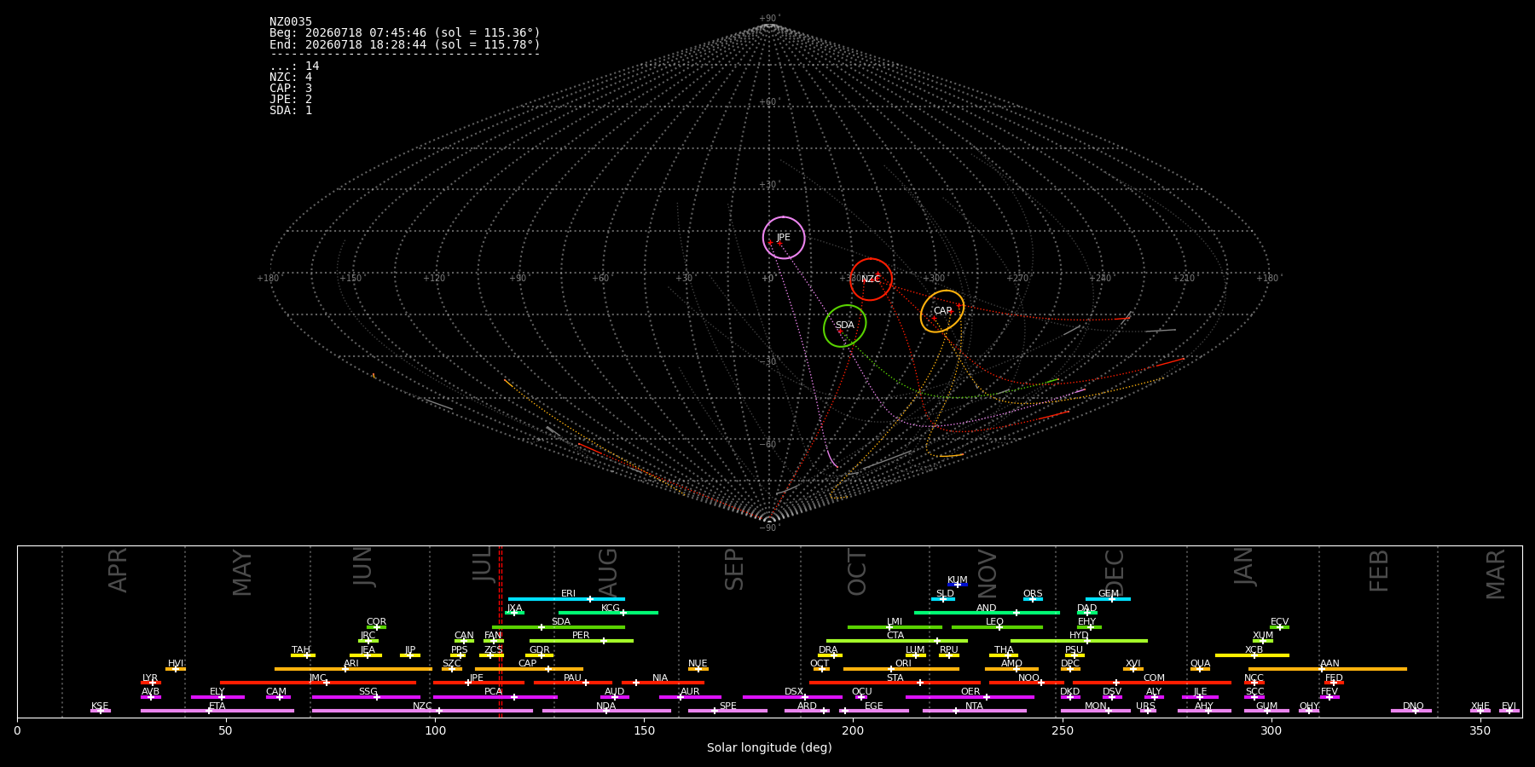
Task: Click the -90° label below the sky map
Action: (x=769, y=528)
